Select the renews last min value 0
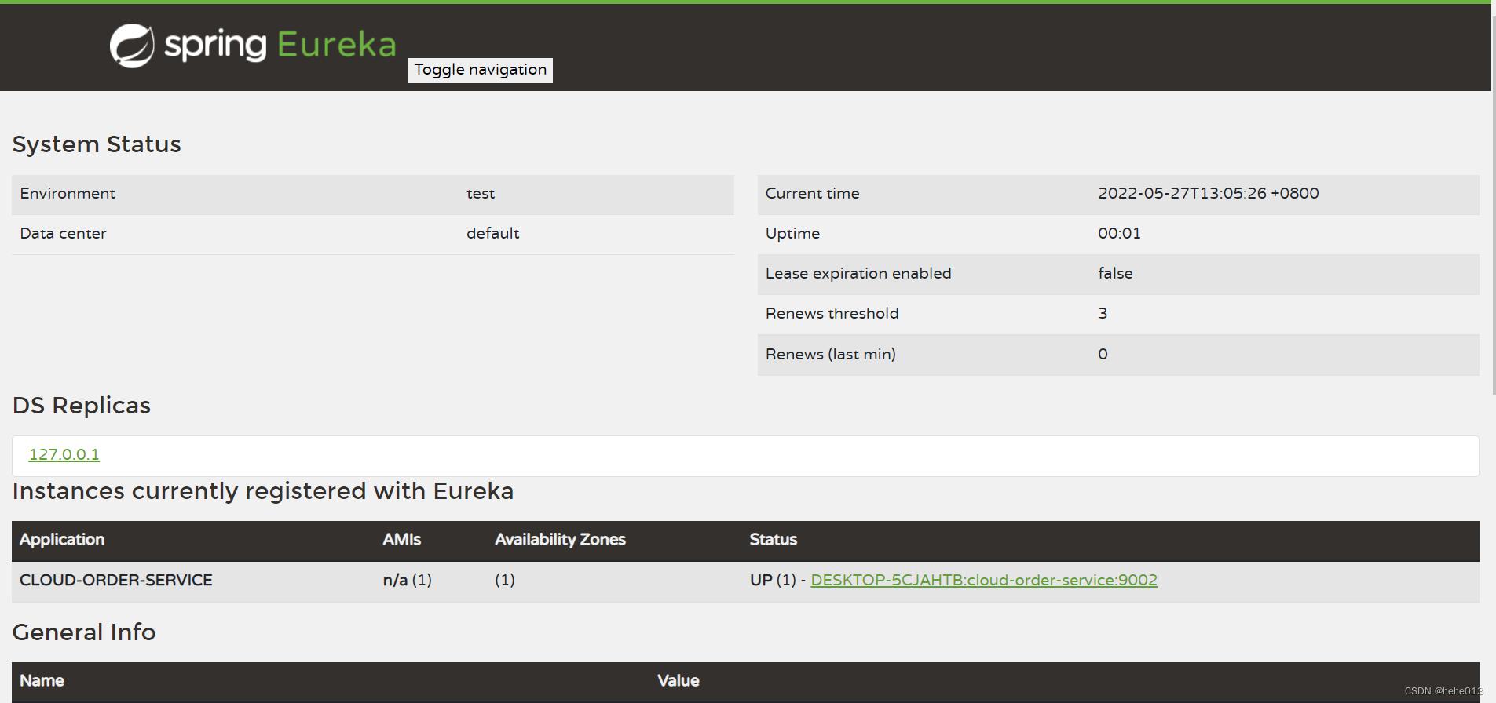This screenshot has height=703, width=1496. (1103, 355)
